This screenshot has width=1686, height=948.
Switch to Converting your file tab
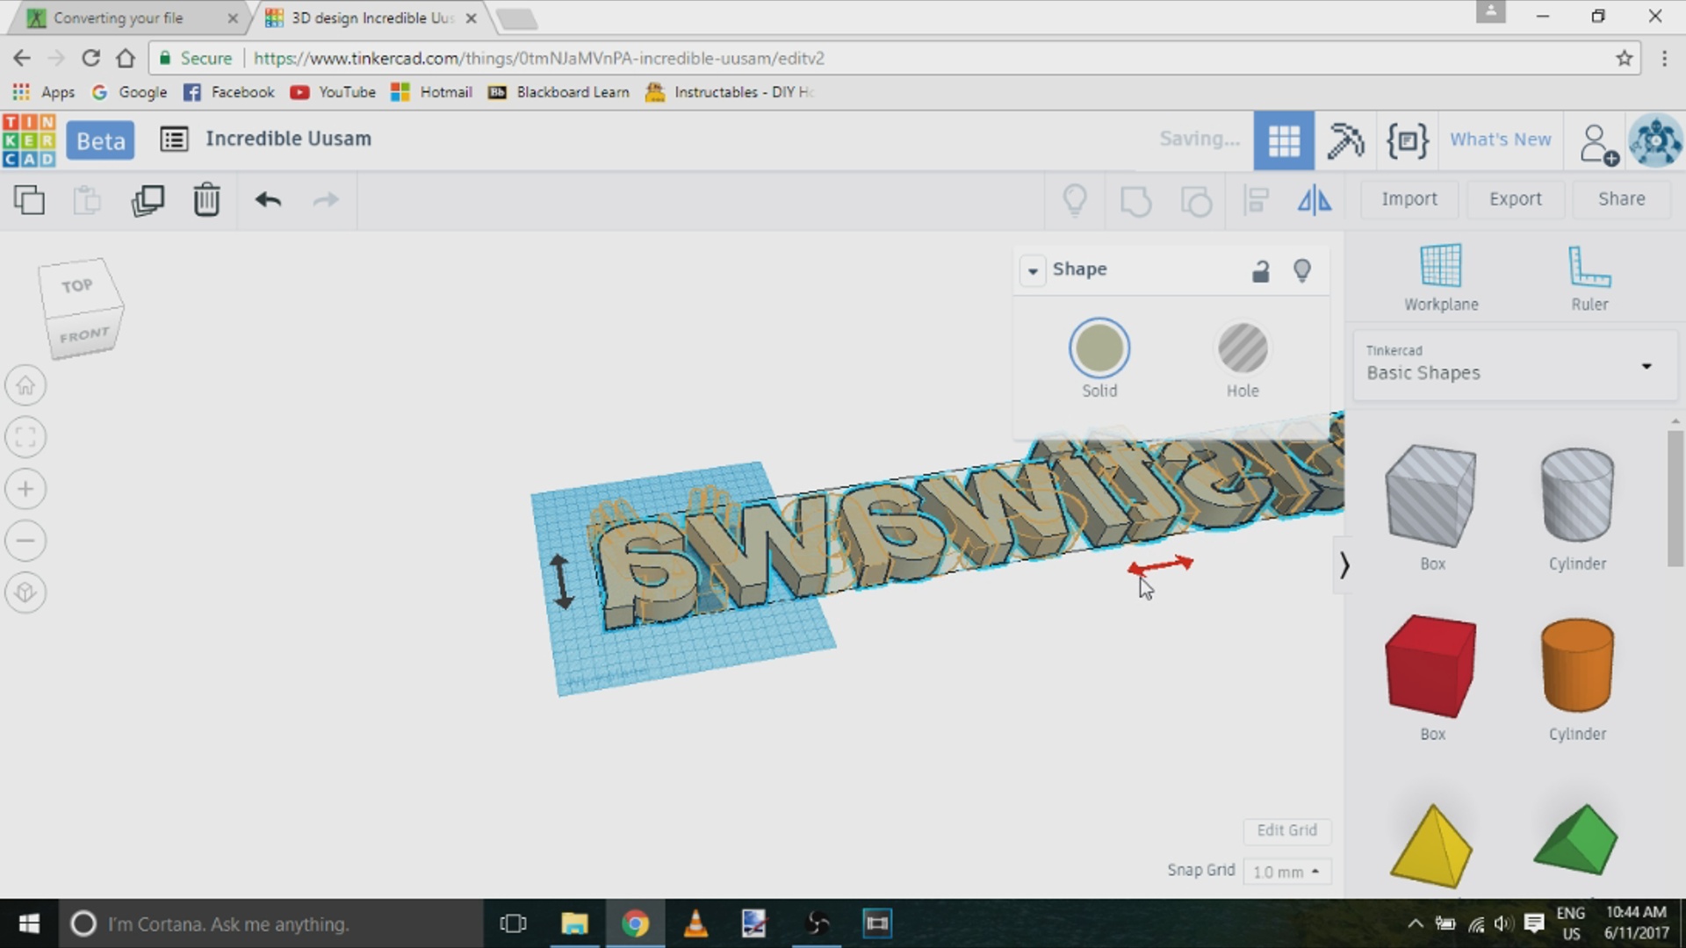pos(119,18)
